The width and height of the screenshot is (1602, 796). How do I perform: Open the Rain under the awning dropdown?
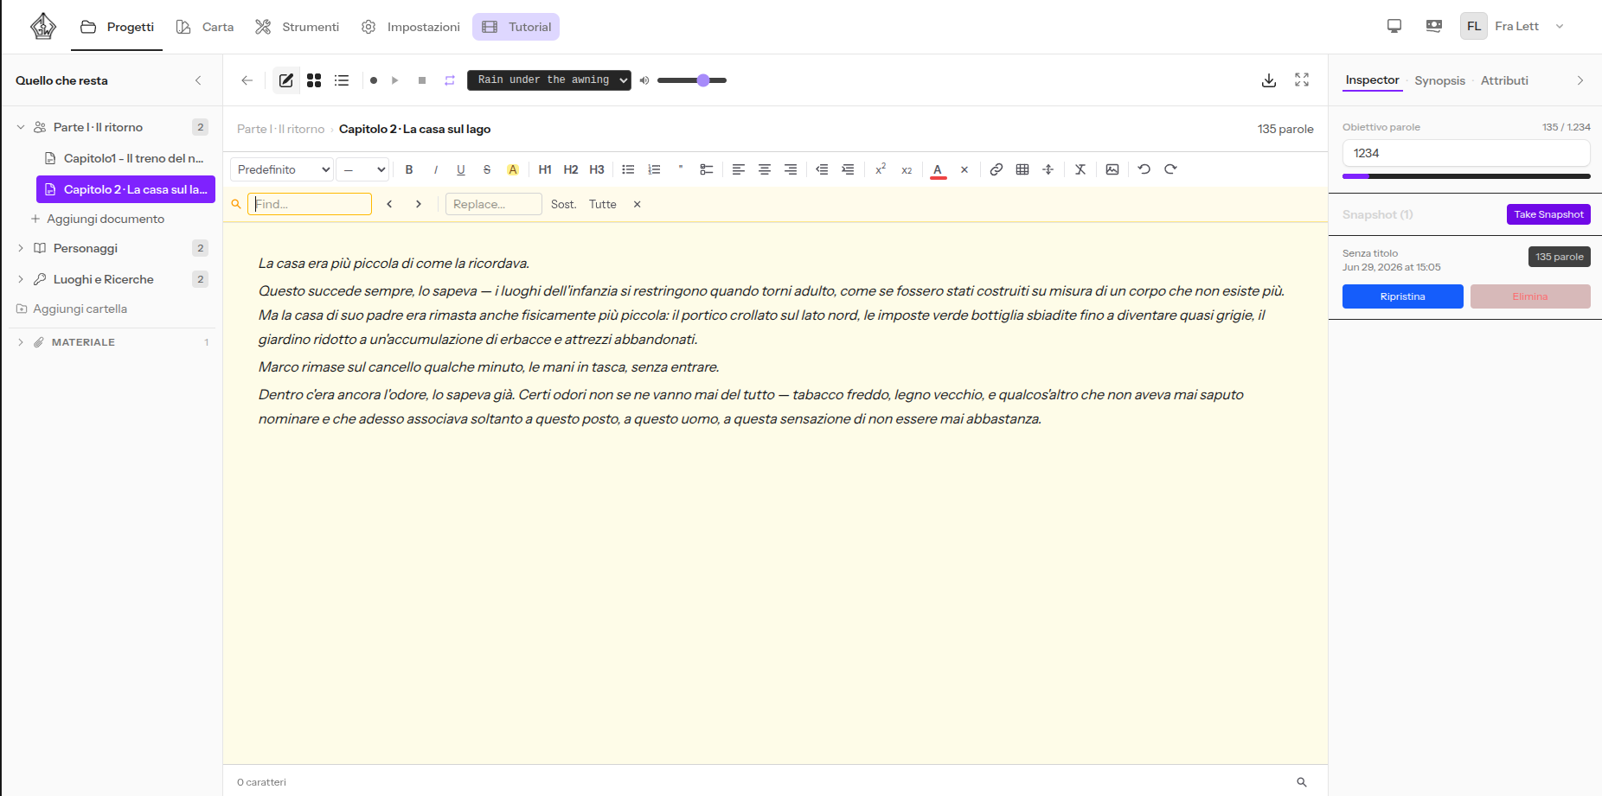549,80
